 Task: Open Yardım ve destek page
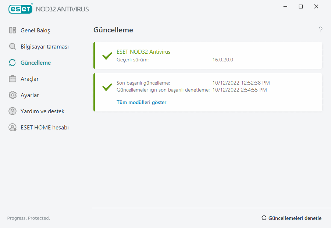(42, 111)
